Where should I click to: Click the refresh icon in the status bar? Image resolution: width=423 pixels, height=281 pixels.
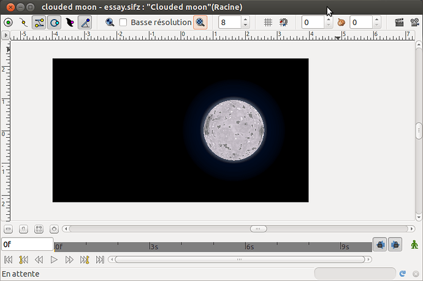(x=402, y=274)
